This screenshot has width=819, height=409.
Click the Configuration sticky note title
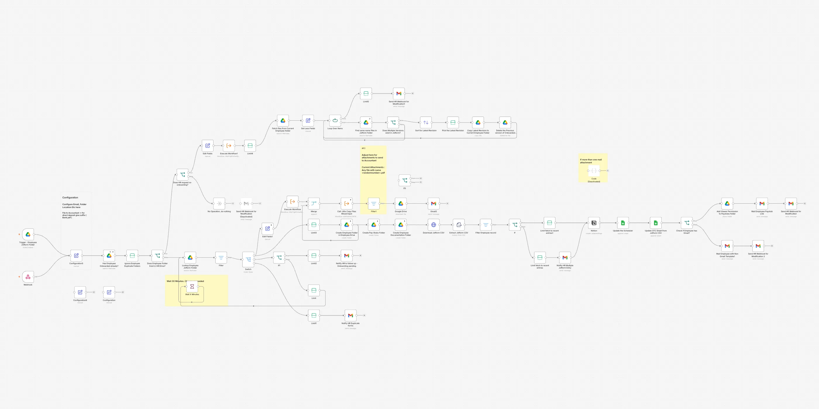[70, 197]
